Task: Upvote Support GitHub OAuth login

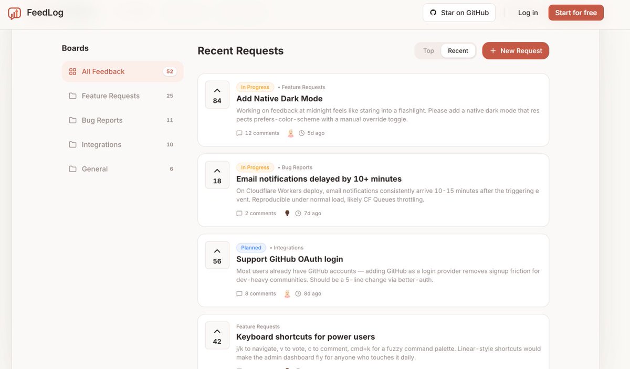Action: 217,255
